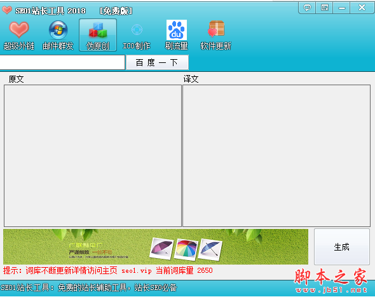The width and height of the screenshot is (375, 297).
Task: Click inside the 原文 text area
Action: click(x=93, y=156)
